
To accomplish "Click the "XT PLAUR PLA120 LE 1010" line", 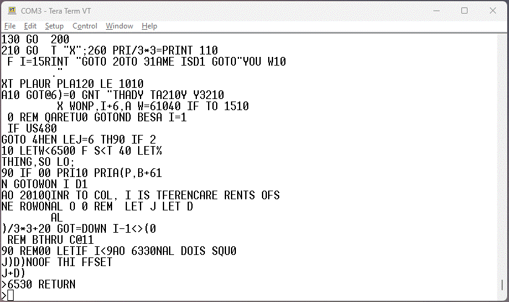I will coord(72,84).
